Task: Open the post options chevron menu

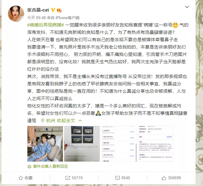Action: click(187, 7)
